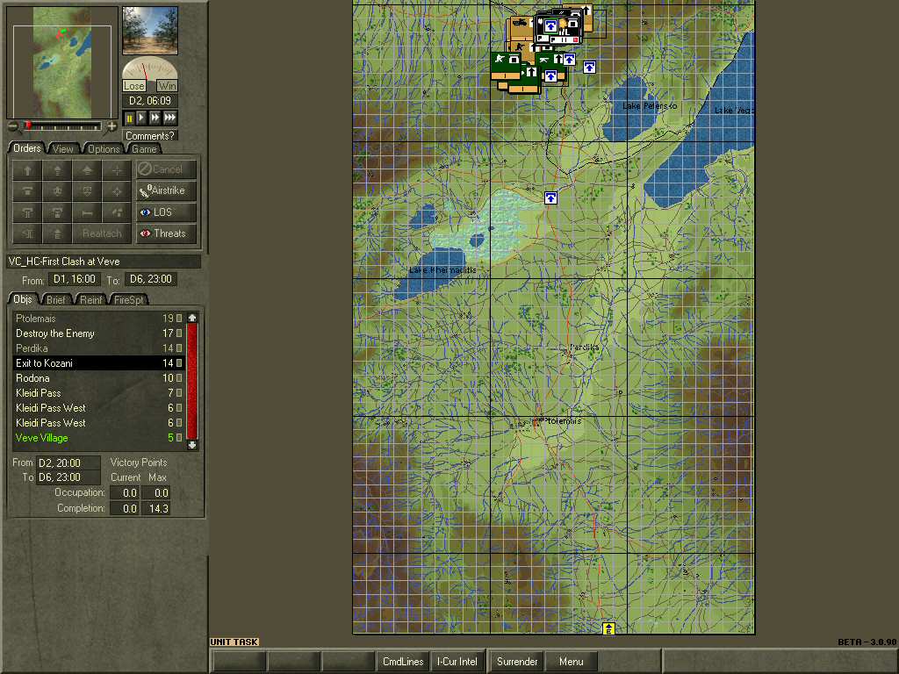Run the game at normal speed
Image resolution: width=899 pixels, height=674 pixels.
[x=141, y=118]
